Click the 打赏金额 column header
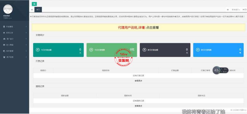 tap(175, 71)
